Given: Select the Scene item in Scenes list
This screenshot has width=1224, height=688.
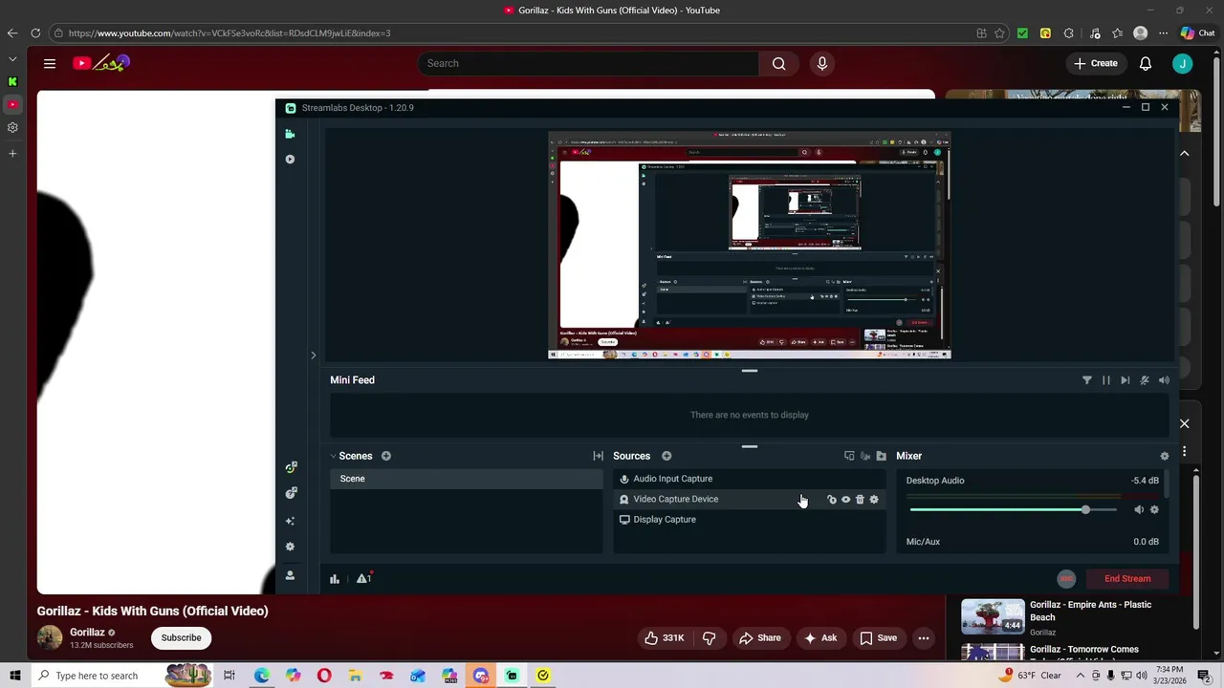Looking at the screenshot, I should point(467,479).
